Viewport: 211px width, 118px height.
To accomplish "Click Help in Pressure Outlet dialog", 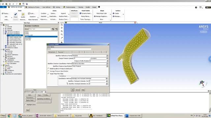I will [x=83, y=90].
